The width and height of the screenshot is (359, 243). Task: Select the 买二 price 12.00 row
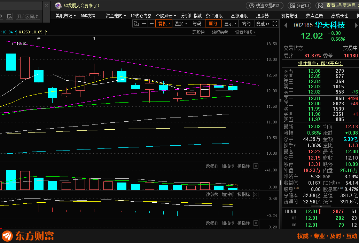coord(321,104)
